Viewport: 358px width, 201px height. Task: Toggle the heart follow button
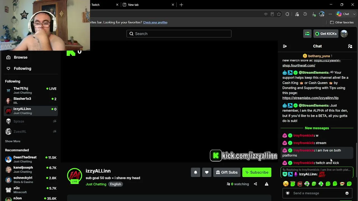207,173
